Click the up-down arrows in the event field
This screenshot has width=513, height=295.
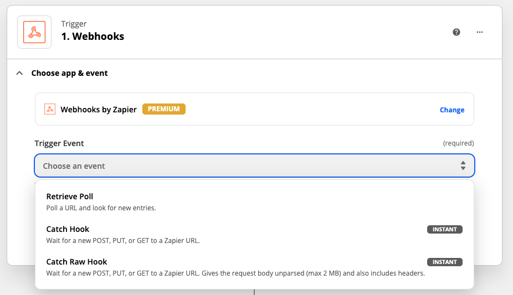(x=463, y=166)
